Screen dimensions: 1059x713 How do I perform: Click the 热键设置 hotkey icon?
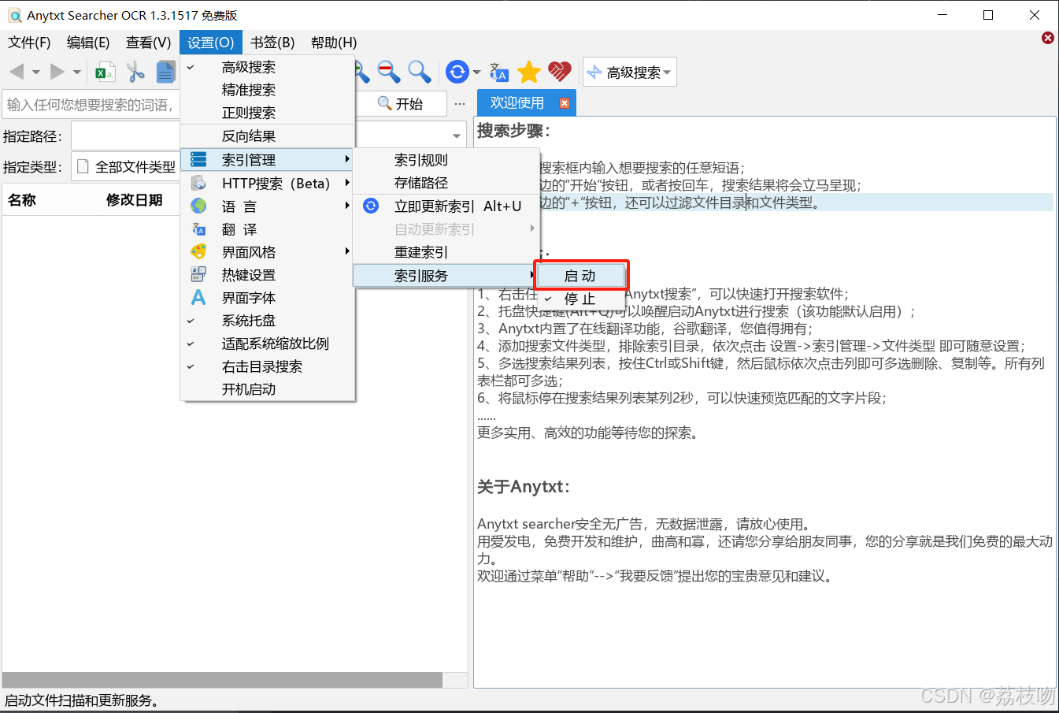click(198, 274)
